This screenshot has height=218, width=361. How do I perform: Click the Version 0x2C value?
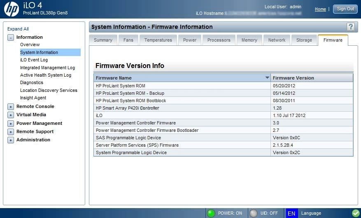click(x=286, y=152)
